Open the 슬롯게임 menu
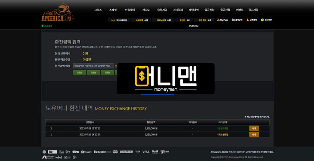314x161 pixels. pyautogui.click(x=162, y=10)
